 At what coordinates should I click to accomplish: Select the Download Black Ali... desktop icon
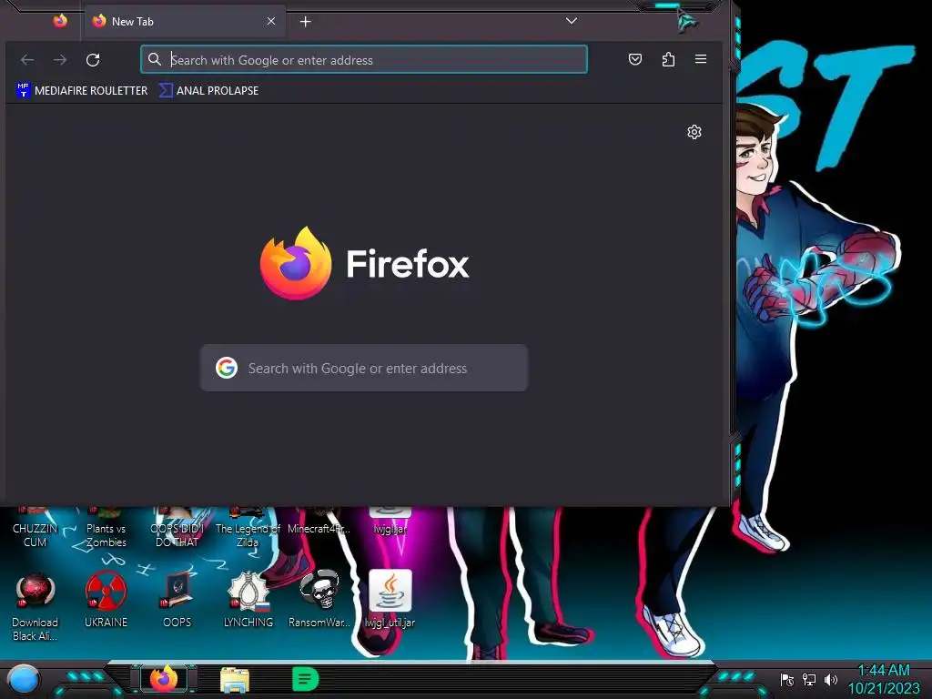tap(35, 607)
